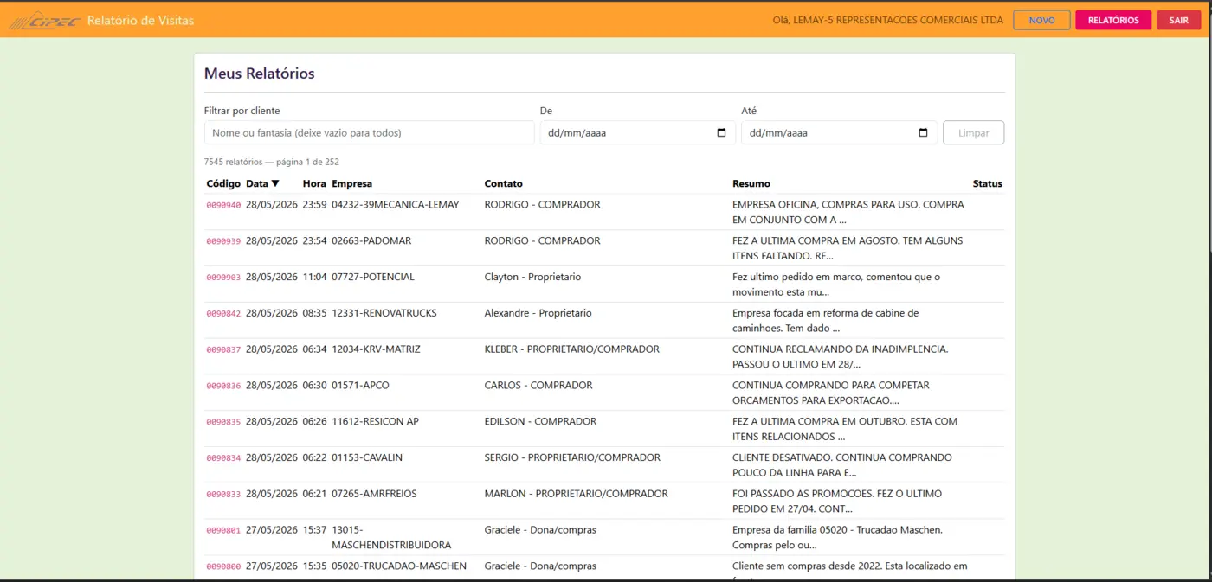Click the Empresa column header
Screen dimensions: 1212x582
[351, 183]
